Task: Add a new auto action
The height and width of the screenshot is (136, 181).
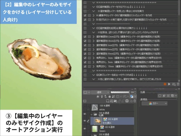Action: tap(174, 84)
